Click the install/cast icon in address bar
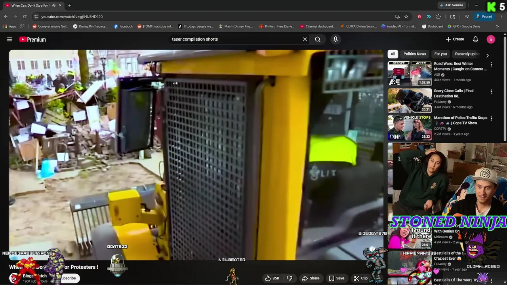Viewport: 507px width, 285px height. [397, 17]
